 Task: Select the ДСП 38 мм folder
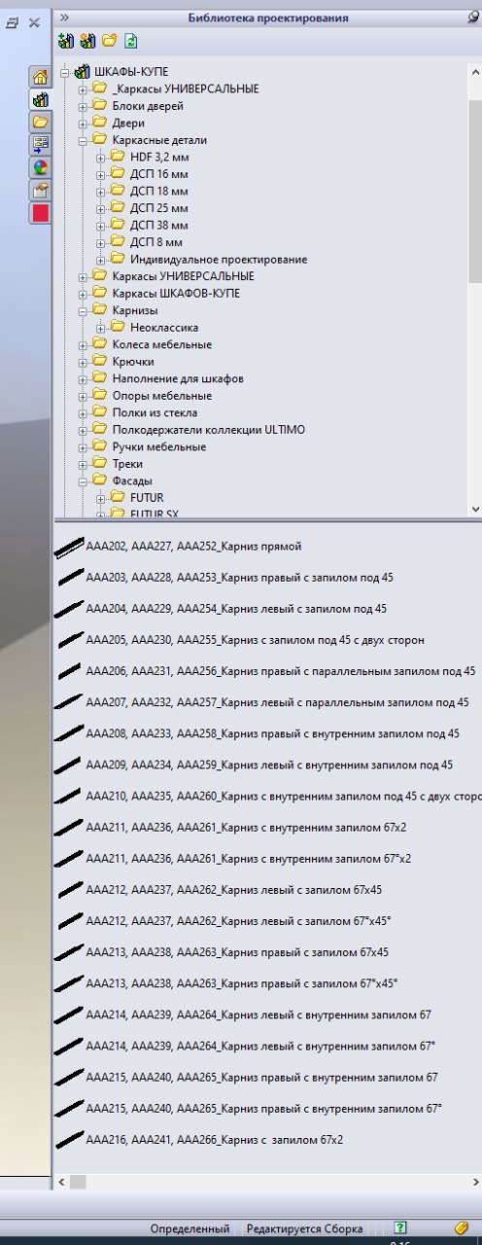159,226
